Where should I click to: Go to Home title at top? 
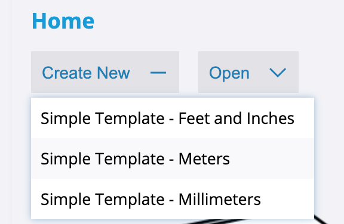63,21
